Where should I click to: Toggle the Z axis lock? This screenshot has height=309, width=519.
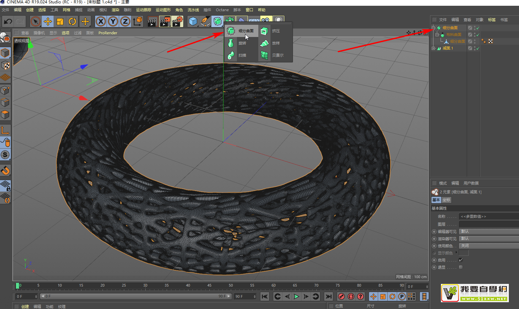[125, 22]
